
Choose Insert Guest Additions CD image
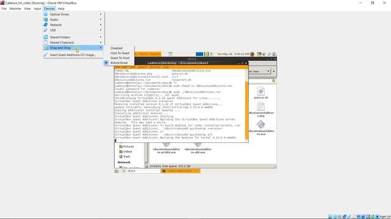[73, 55]
